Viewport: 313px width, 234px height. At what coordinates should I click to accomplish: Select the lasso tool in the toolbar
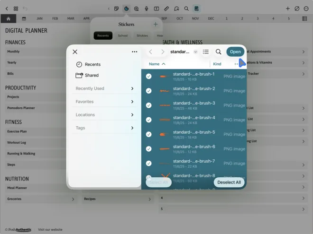[x=136, y=9]
